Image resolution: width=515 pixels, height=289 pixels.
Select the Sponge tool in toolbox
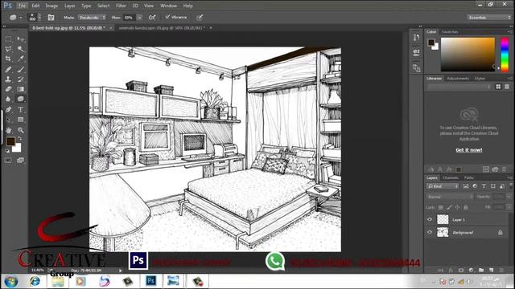pos(21,99)
